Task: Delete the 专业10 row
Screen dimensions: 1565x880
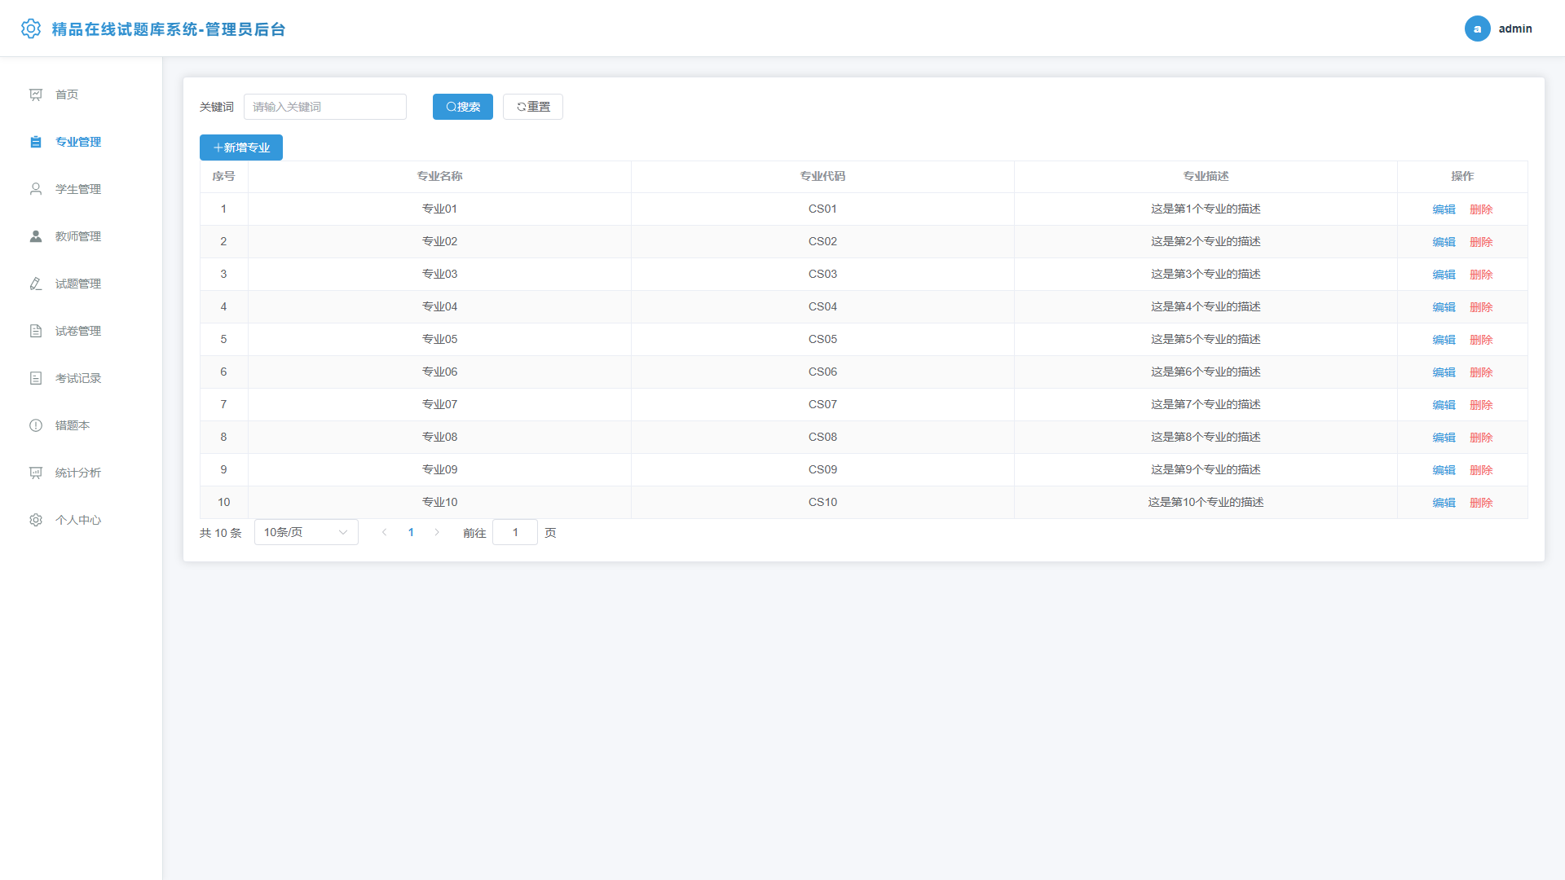Action: 1481,503
